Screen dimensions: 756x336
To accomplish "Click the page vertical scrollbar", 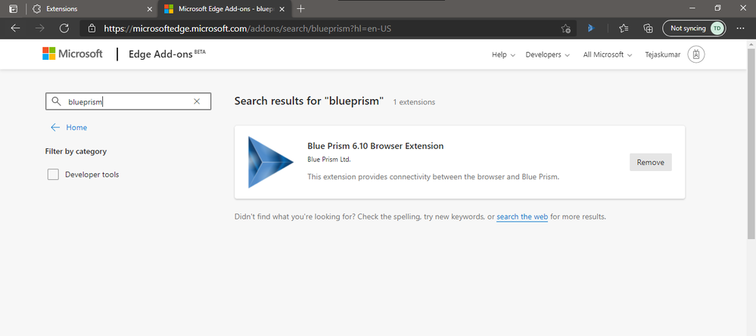I will click(x=751, y=143).
